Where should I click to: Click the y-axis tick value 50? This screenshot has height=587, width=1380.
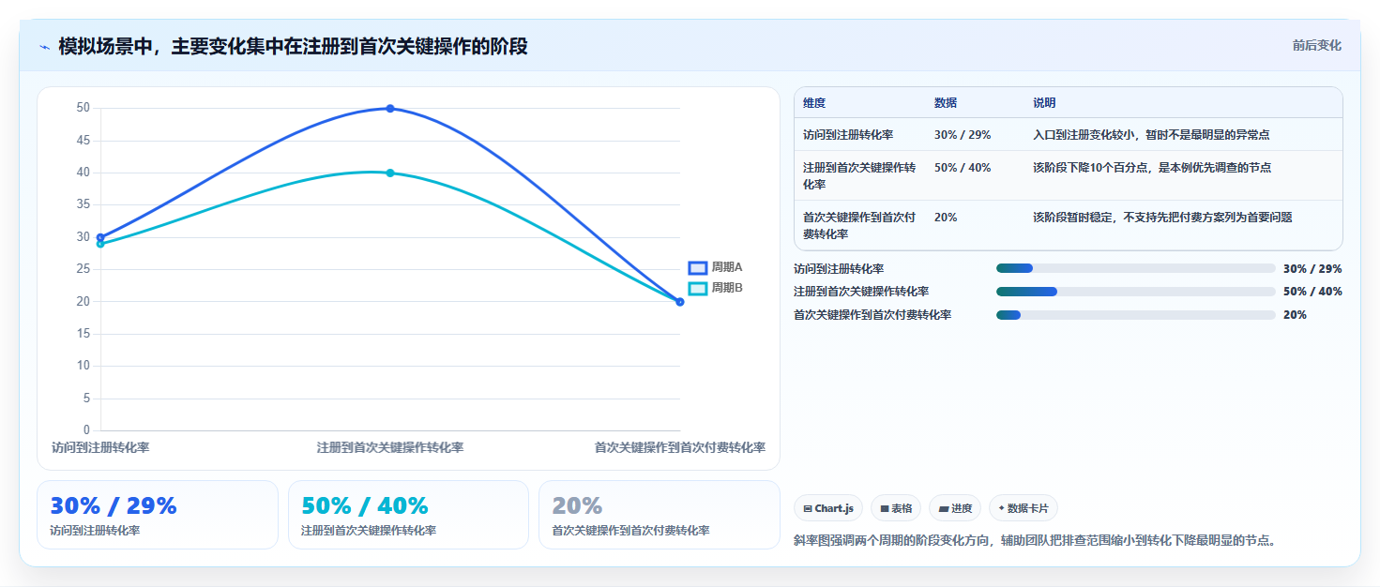83,108
